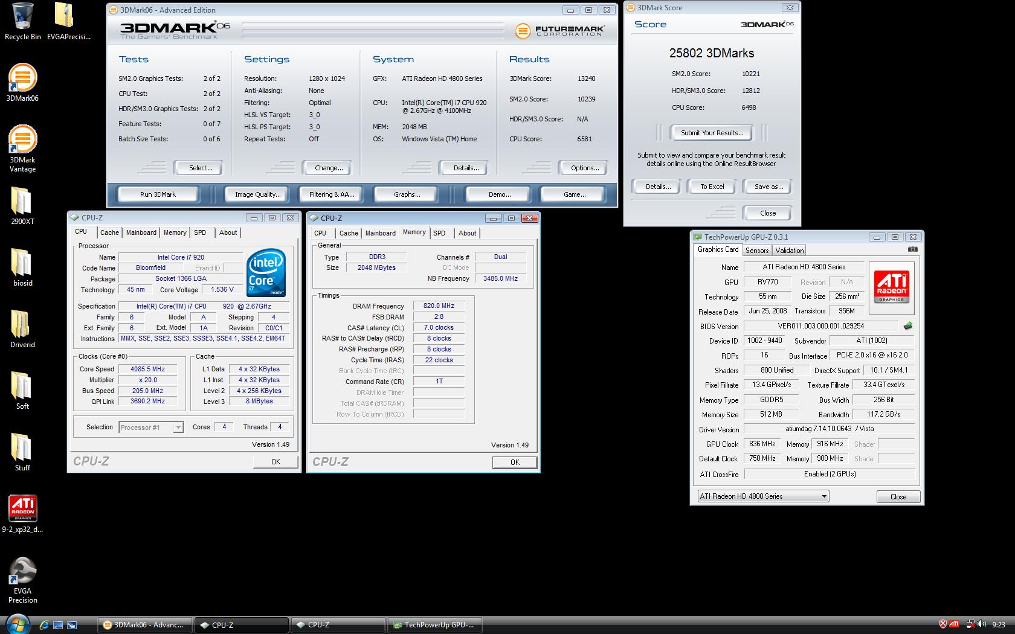Click Show Desktop quick launch icon
Image resolution: width=1015 pixels, height=634 pixels.
58,625
